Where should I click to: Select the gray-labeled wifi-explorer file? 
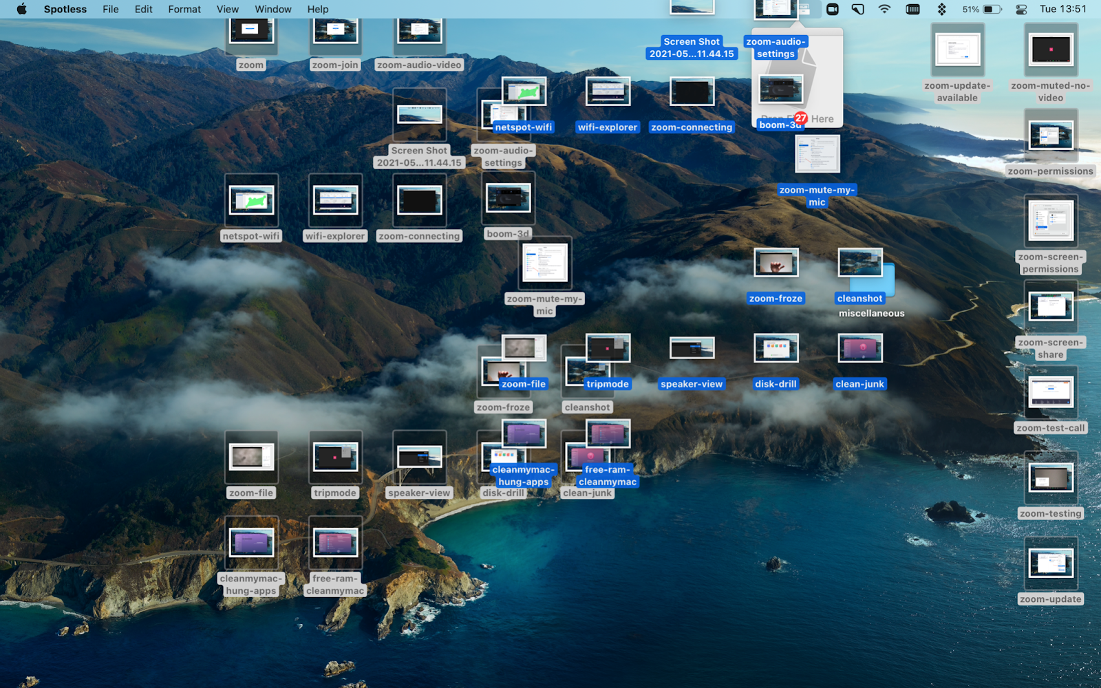click(x=335, y=200)
